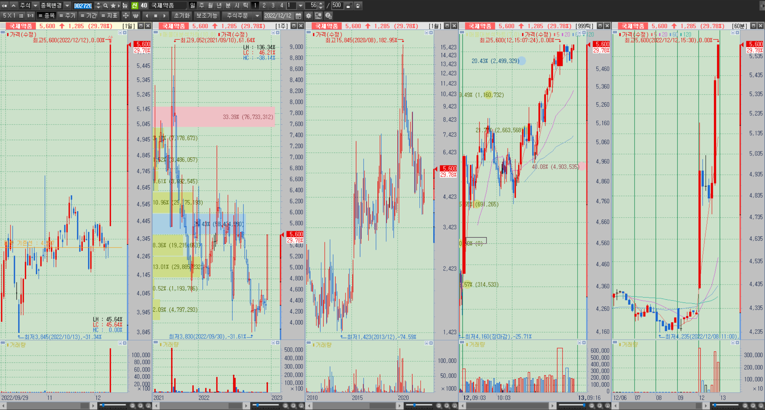Click the favorites star icon
765x410 pixels.
(x=113, y=5)
